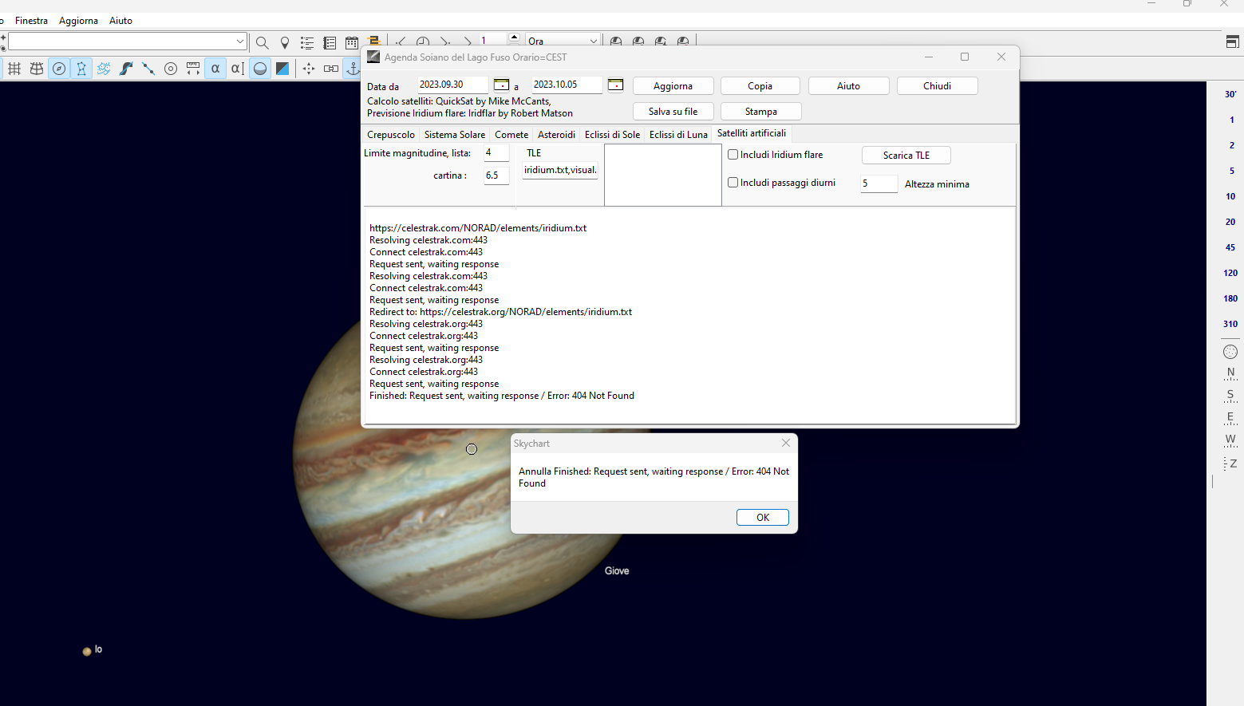Check the Includi passaggi diurni option
Image resolution: width=1244 pixels, height=706 pixels.
pos(733,183)
